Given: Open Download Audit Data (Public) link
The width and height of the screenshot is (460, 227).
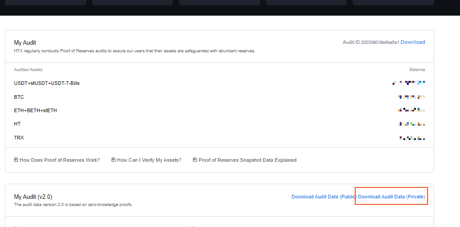Looking at the screenshot, I should click(x=324, y=197).
